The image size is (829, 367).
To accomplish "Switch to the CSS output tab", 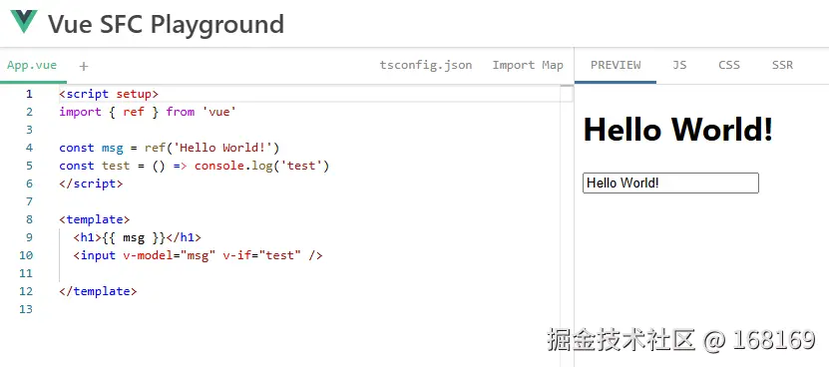I will (x=729, y=65).
